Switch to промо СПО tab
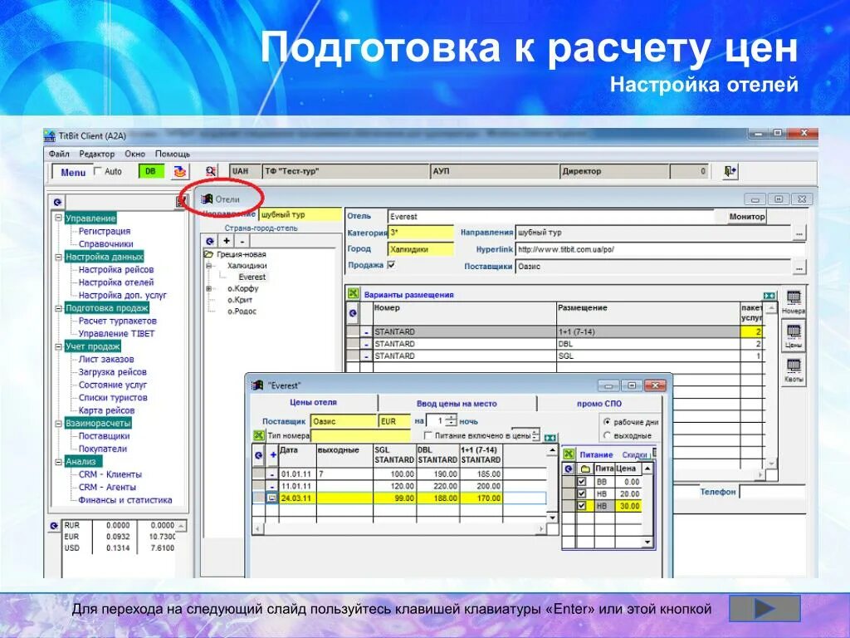This screenshot has width=850, height=638. (599, 404)
